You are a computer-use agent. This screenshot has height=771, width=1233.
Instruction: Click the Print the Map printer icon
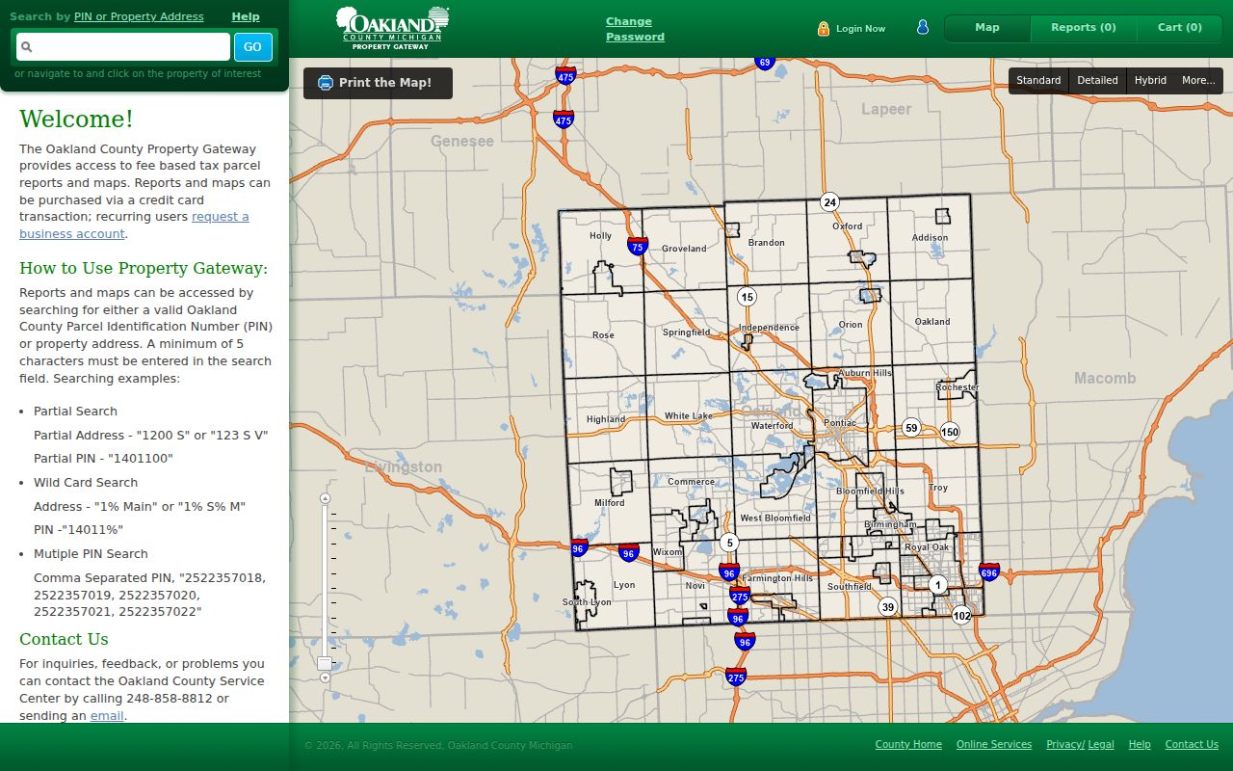[x=326, y=83]
